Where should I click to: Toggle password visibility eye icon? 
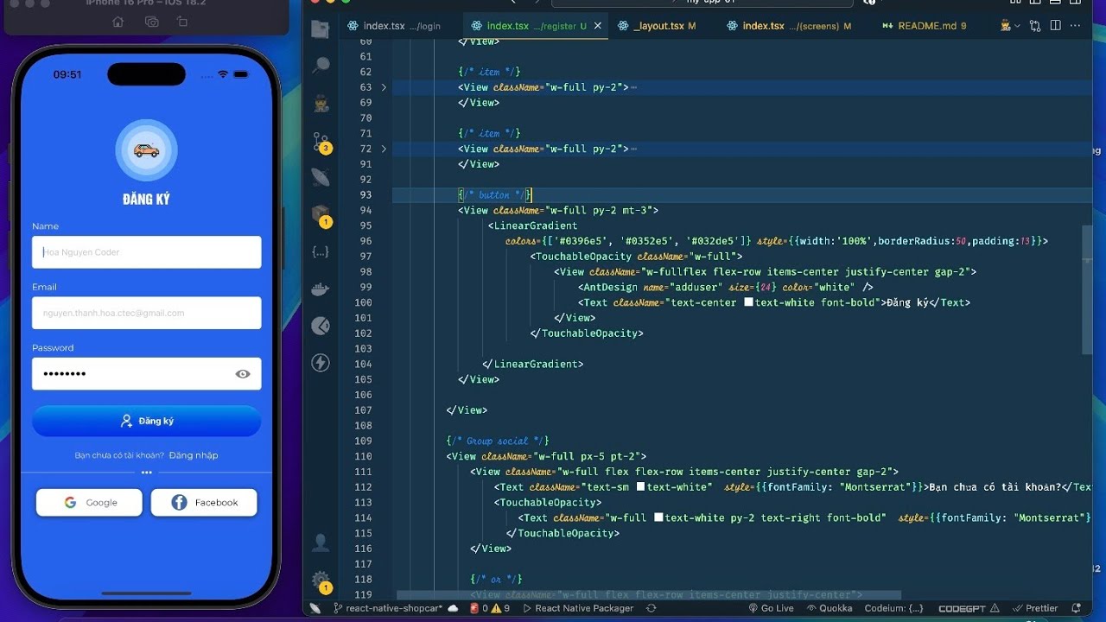(243, 374)
